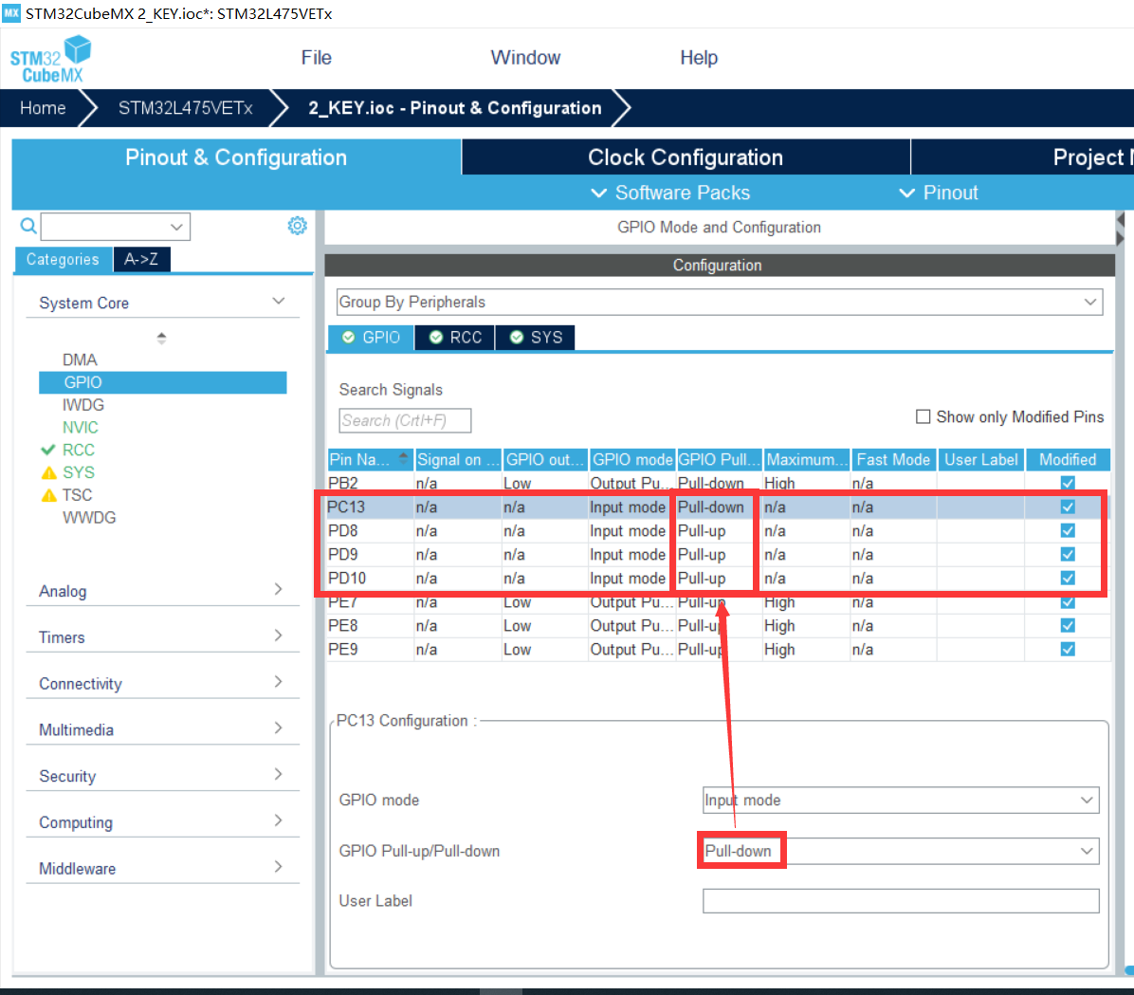The image size is (1134, 995).
Task: Expand the Timers category
Action: tap(163, 636)
